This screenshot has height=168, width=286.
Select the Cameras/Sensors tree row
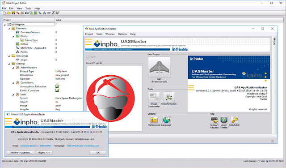click(30, 32)
